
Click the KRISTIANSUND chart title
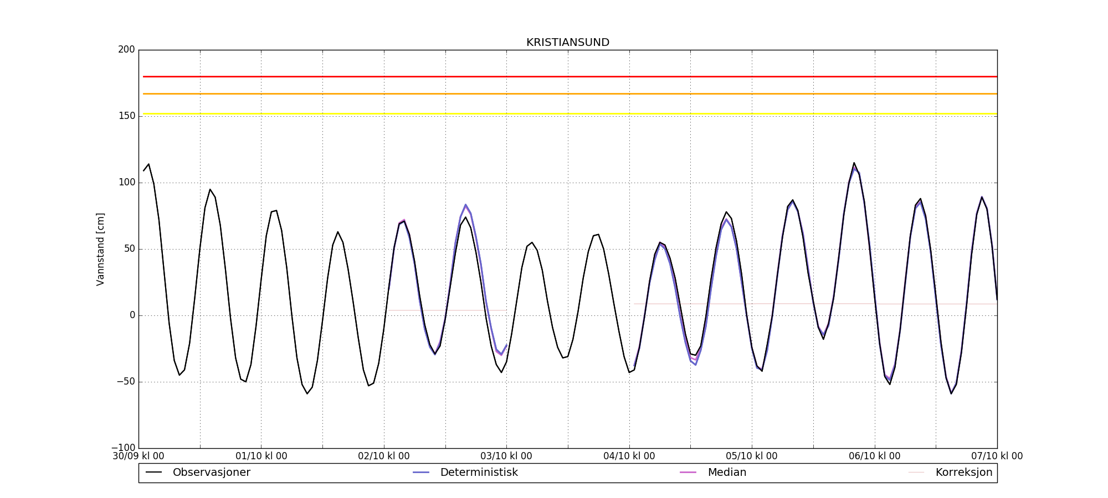pos(567,43)
